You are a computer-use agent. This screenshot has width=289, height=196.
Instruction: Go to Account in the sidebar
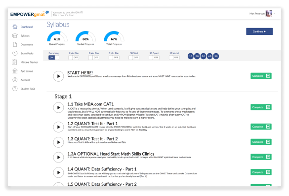click(x=25, y=80)
